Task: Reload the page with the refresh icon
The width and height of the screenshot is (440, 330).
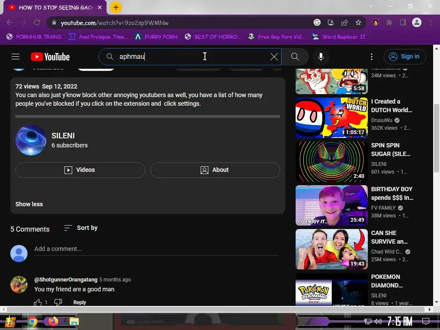Action: pyautogui.click(x=37, y=22)
